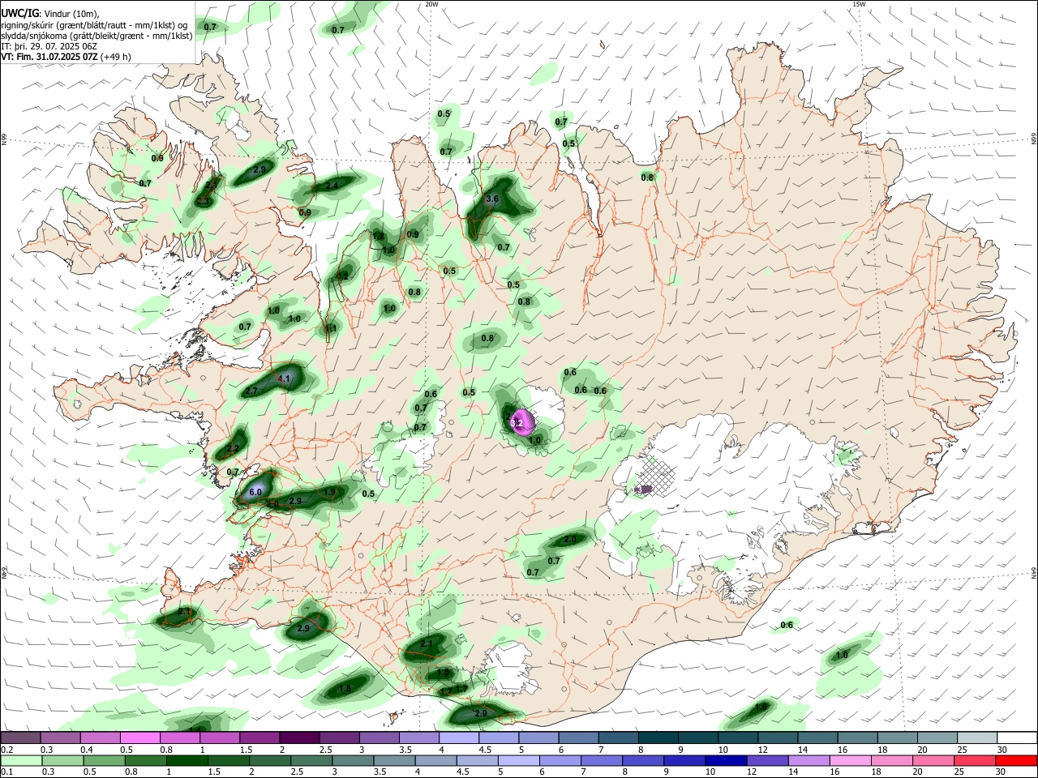Click the bright pink 0.5–0.8 sleet swatch
Screen dimensions: 1038x778
(139, 737)
